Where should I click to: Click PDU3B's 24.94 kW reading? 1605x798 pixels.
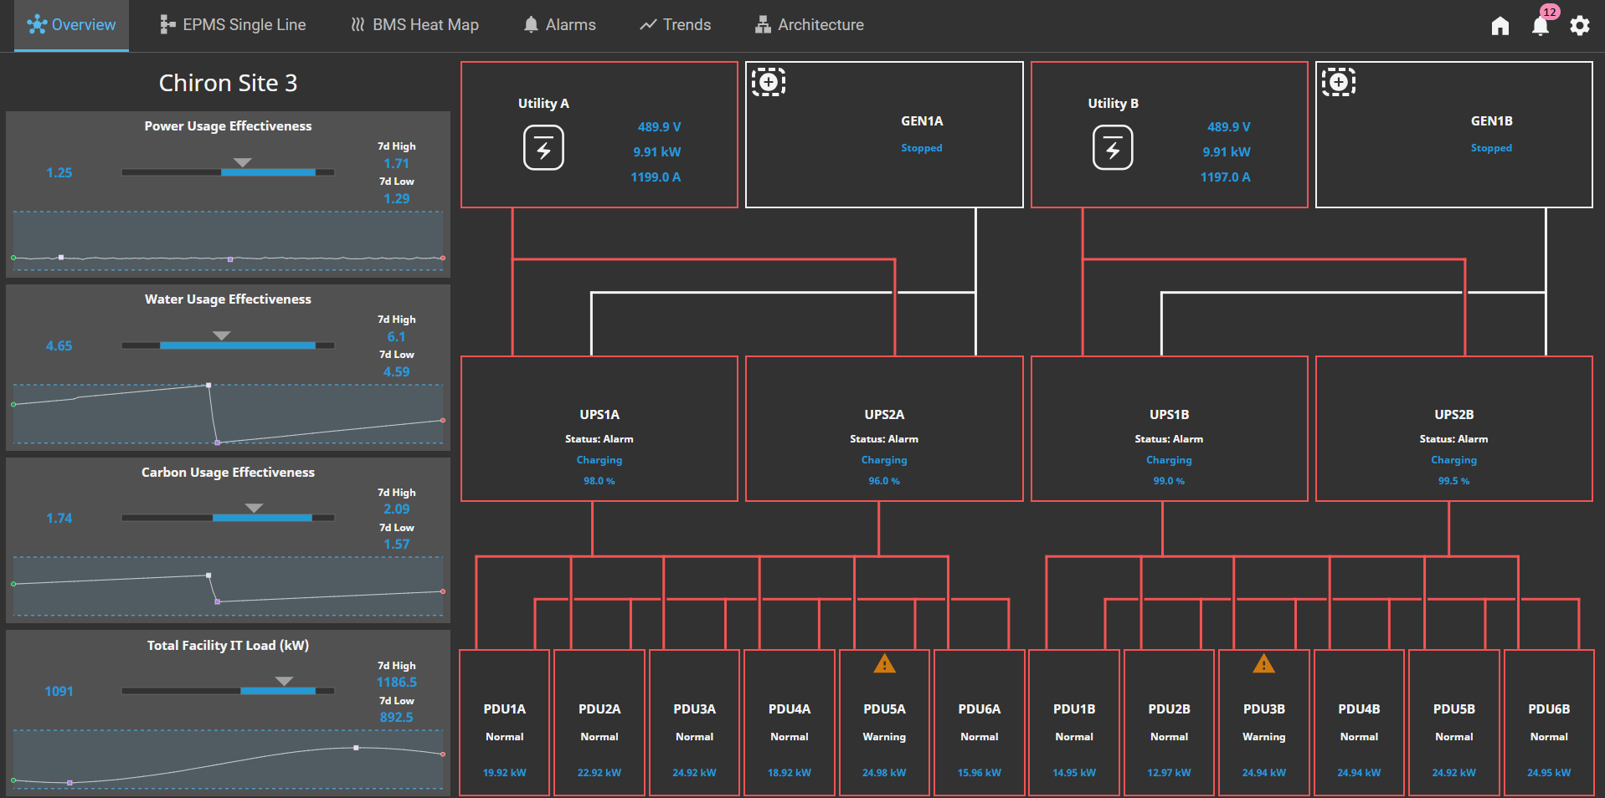coord(1263,773)
